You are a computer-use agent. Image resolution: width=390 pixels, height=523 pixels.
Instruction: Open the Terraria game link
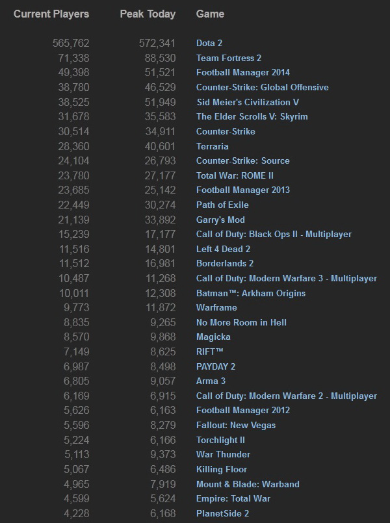(213, 146)
